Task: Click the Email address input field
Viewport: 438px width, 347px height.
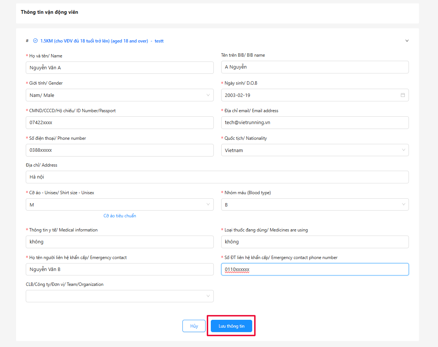Action: pyautogui.click(x=315, y=123)
